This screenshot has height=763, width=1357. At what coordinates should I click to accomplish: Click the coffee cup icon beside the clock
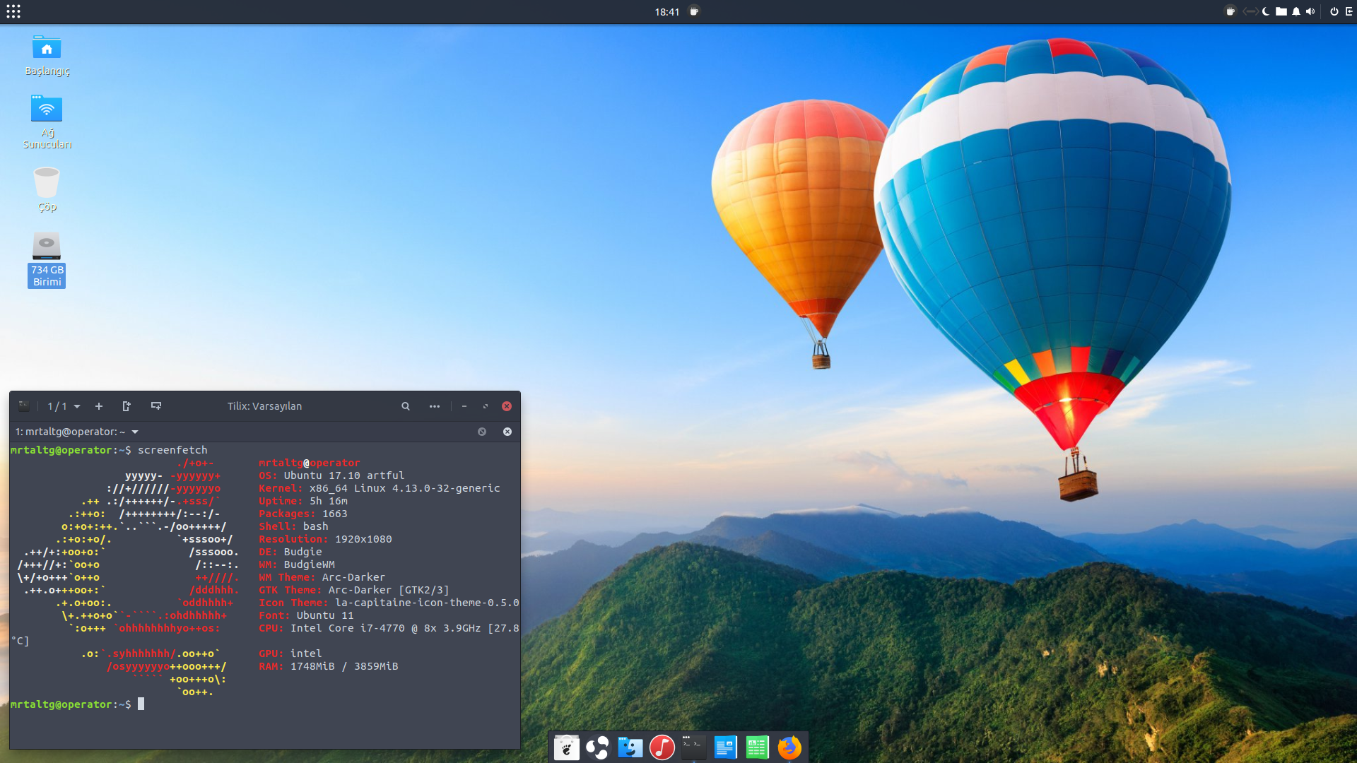pos(694,11)
